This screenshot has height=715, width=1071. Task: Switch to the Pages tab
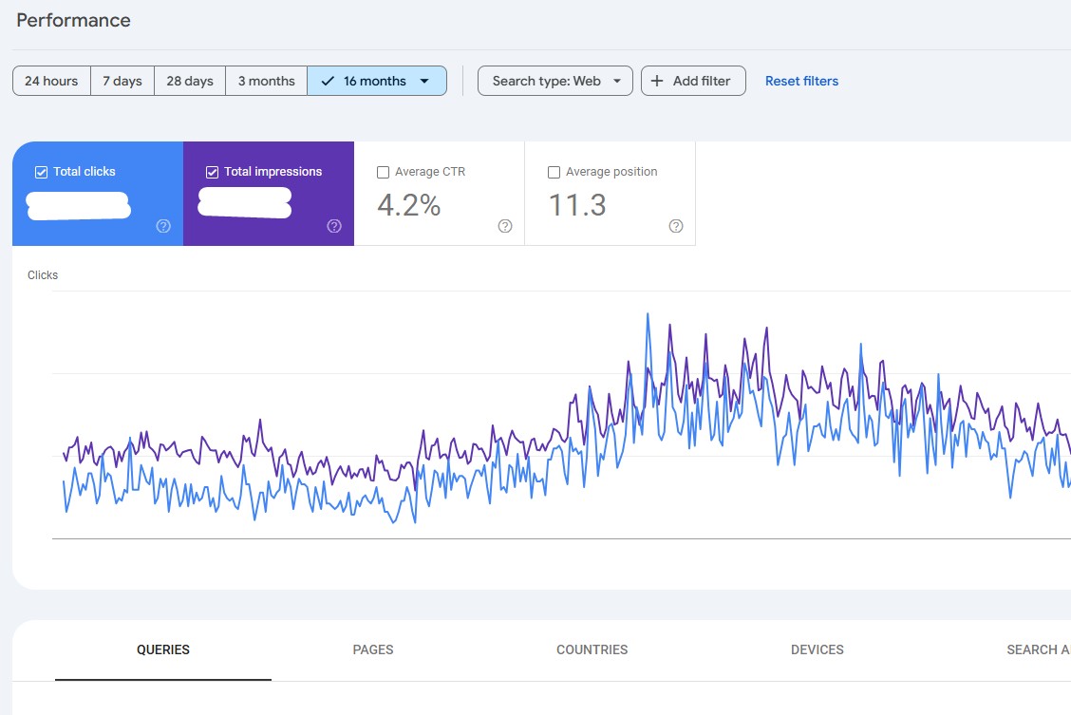(x=373, y=649)
